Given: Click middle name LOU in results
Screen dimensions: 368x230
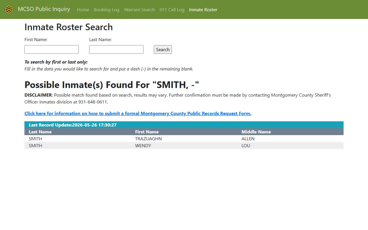Looking at the screenshot, I should pyautogui.click(x=246, y=146).
